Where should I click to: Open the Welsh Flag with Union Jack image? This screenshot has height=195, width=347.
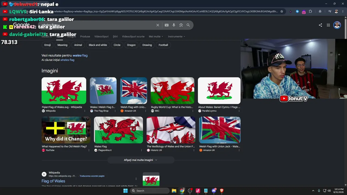coord(220,130)
